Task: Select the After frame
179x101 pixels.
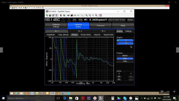Action: click(x=125, y=59)
